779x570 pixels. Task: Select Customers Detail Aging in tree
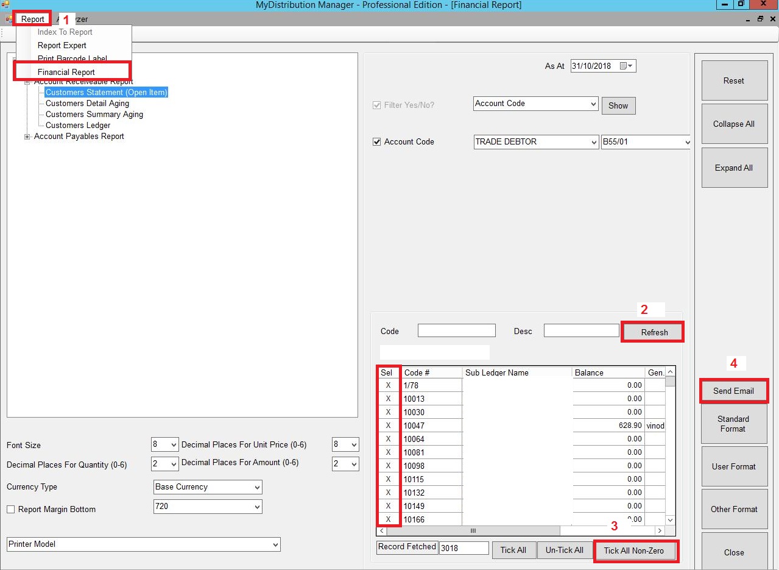coord(87,104)
